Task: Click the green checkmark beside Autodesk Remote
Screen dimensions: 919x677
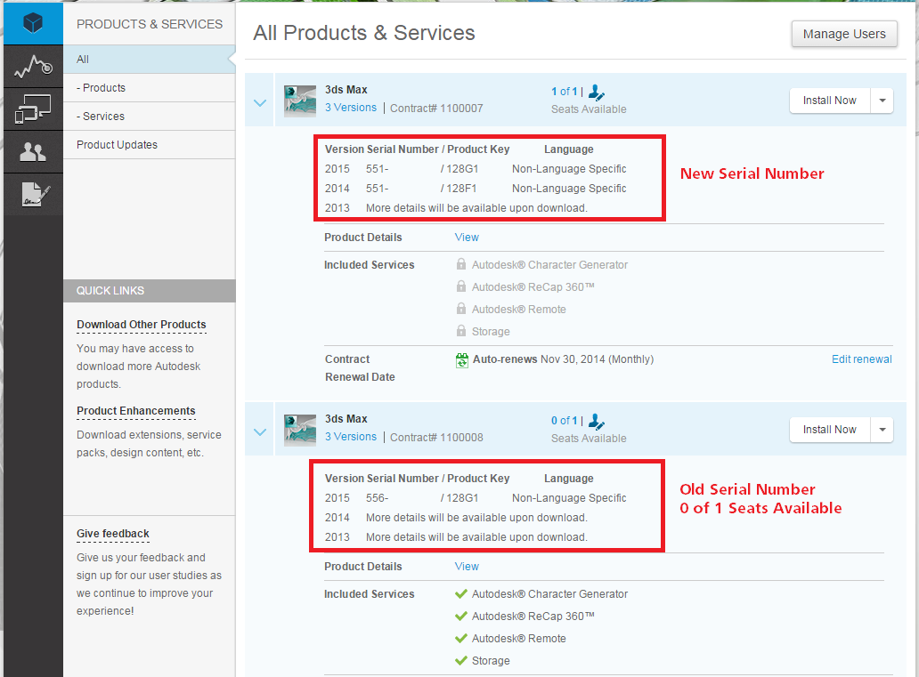Action: coord(461,639)
